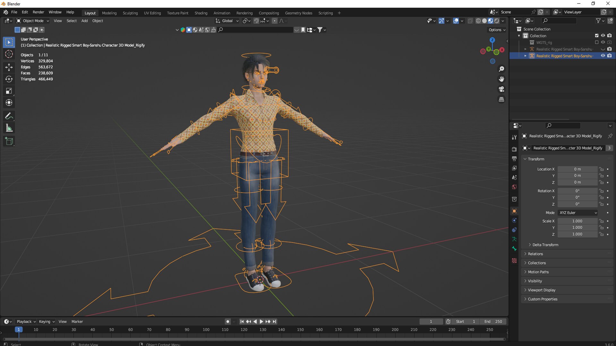The height and width of the screenshot is (346, 616).
Task: Open rotation Mode XYZ Euler dropdown
Action: coord(578,213)
